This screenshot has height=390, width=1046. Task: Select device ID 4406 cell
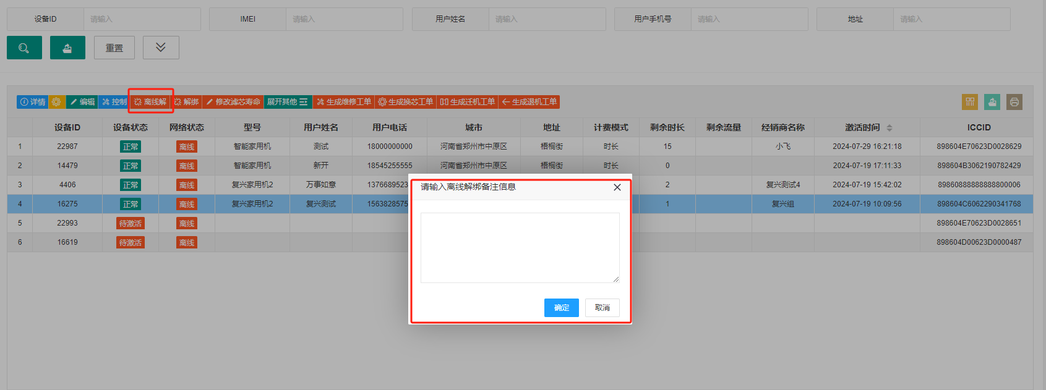pos(67,185)
